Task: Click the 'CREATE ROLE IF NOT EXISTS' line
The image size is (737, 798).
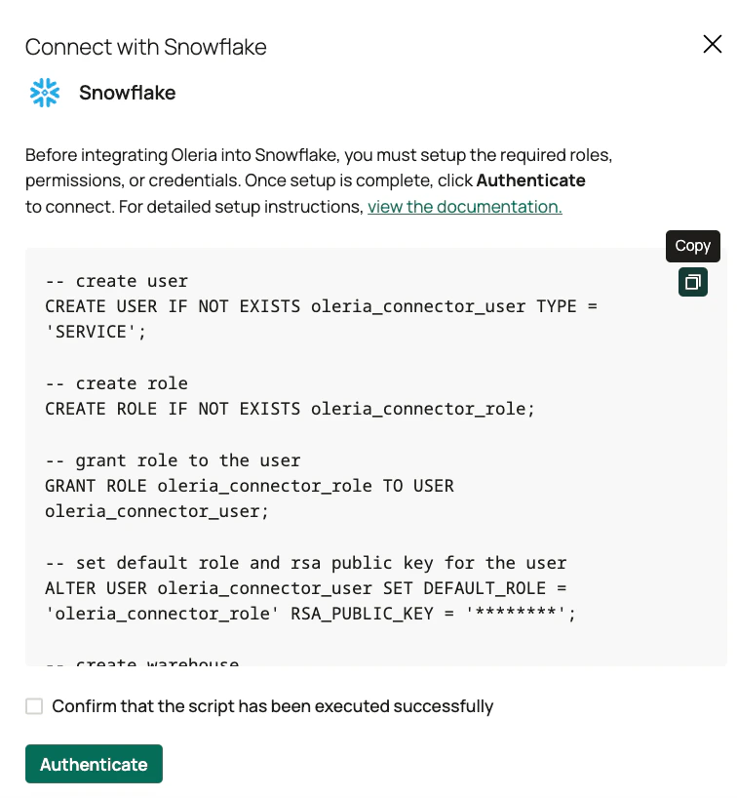Action: pos(290,409)
